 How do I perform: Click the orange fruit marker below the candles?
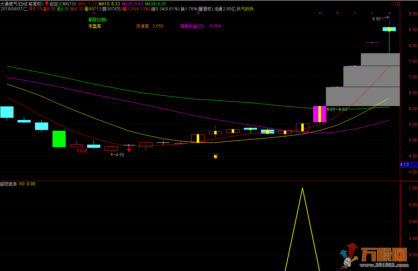pyautogui.click(x=216, y=156)
